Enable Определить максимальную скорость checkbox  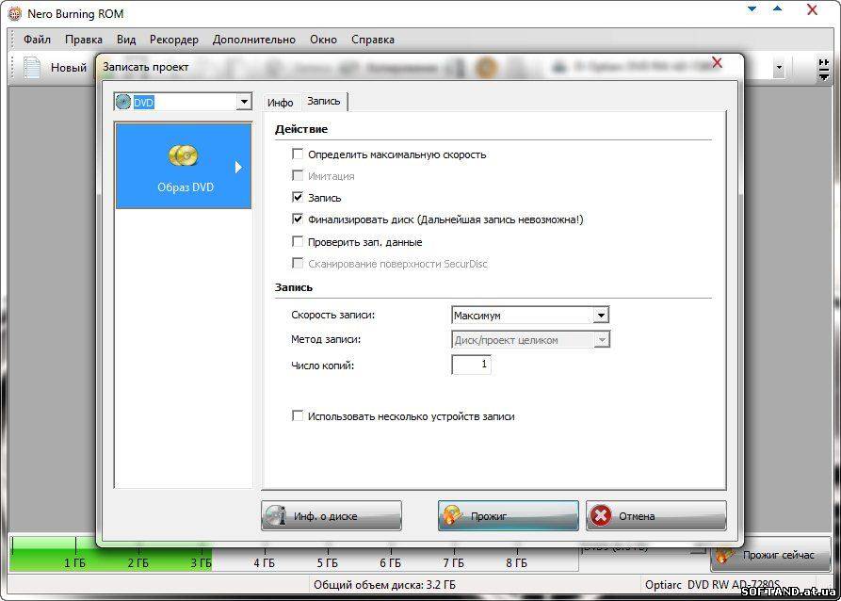click(298, 154)
